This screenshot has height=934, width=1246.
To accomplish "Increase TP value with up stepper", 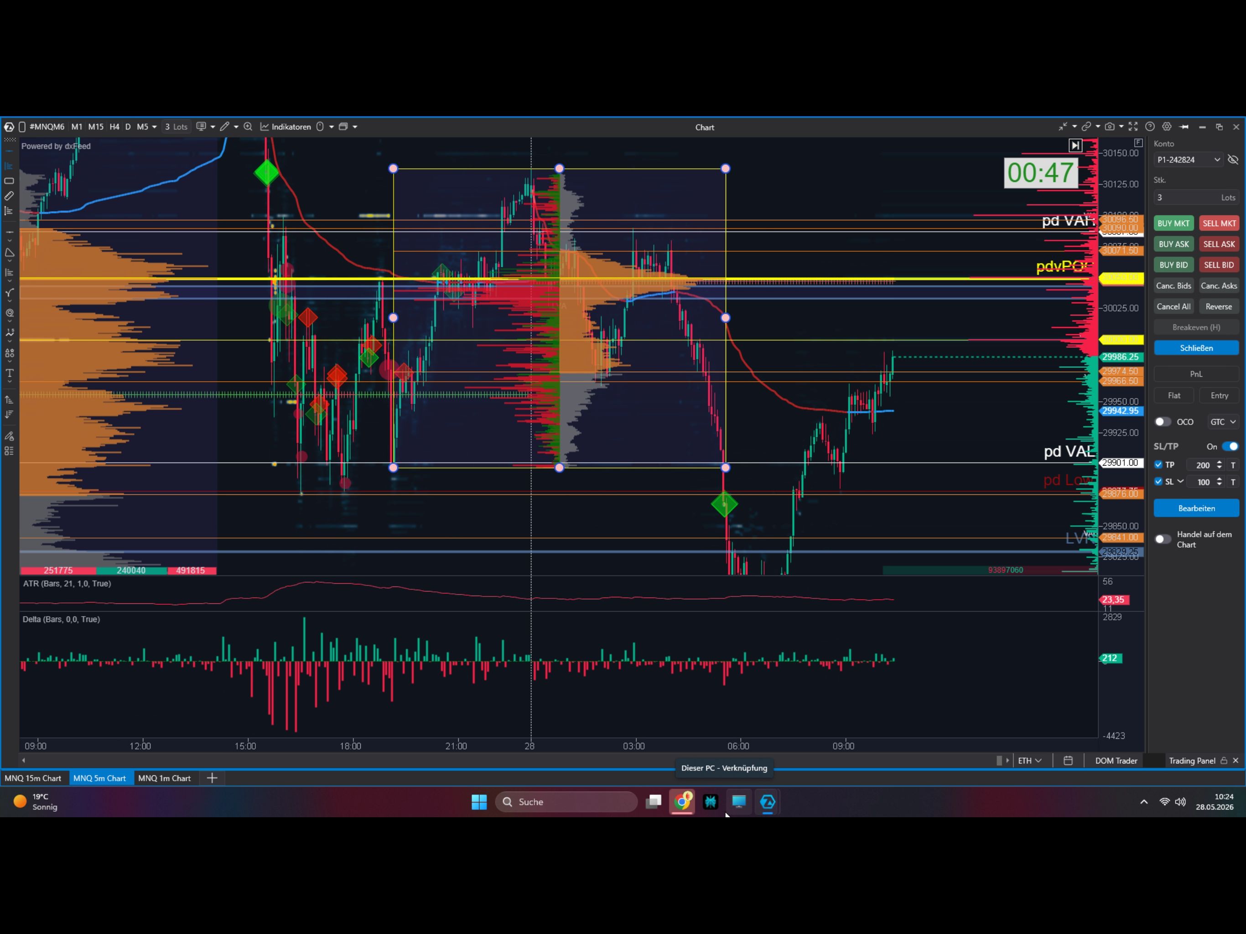I will click(1219, 462).
